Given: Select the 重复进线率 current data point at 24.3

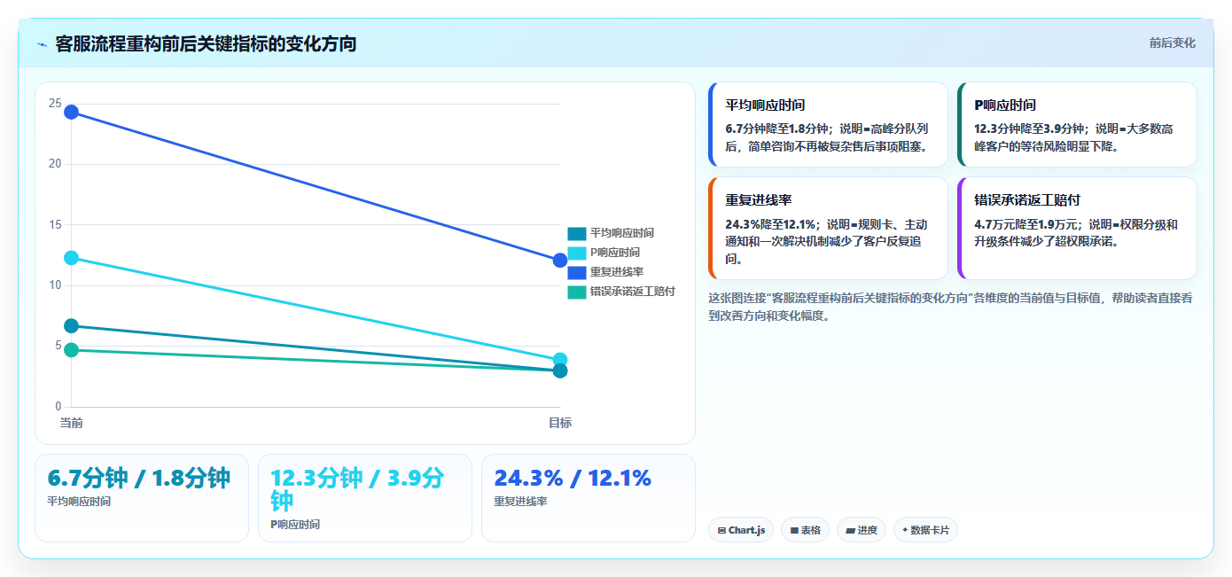Looking at the screenshot, I should tap(71, 112).
